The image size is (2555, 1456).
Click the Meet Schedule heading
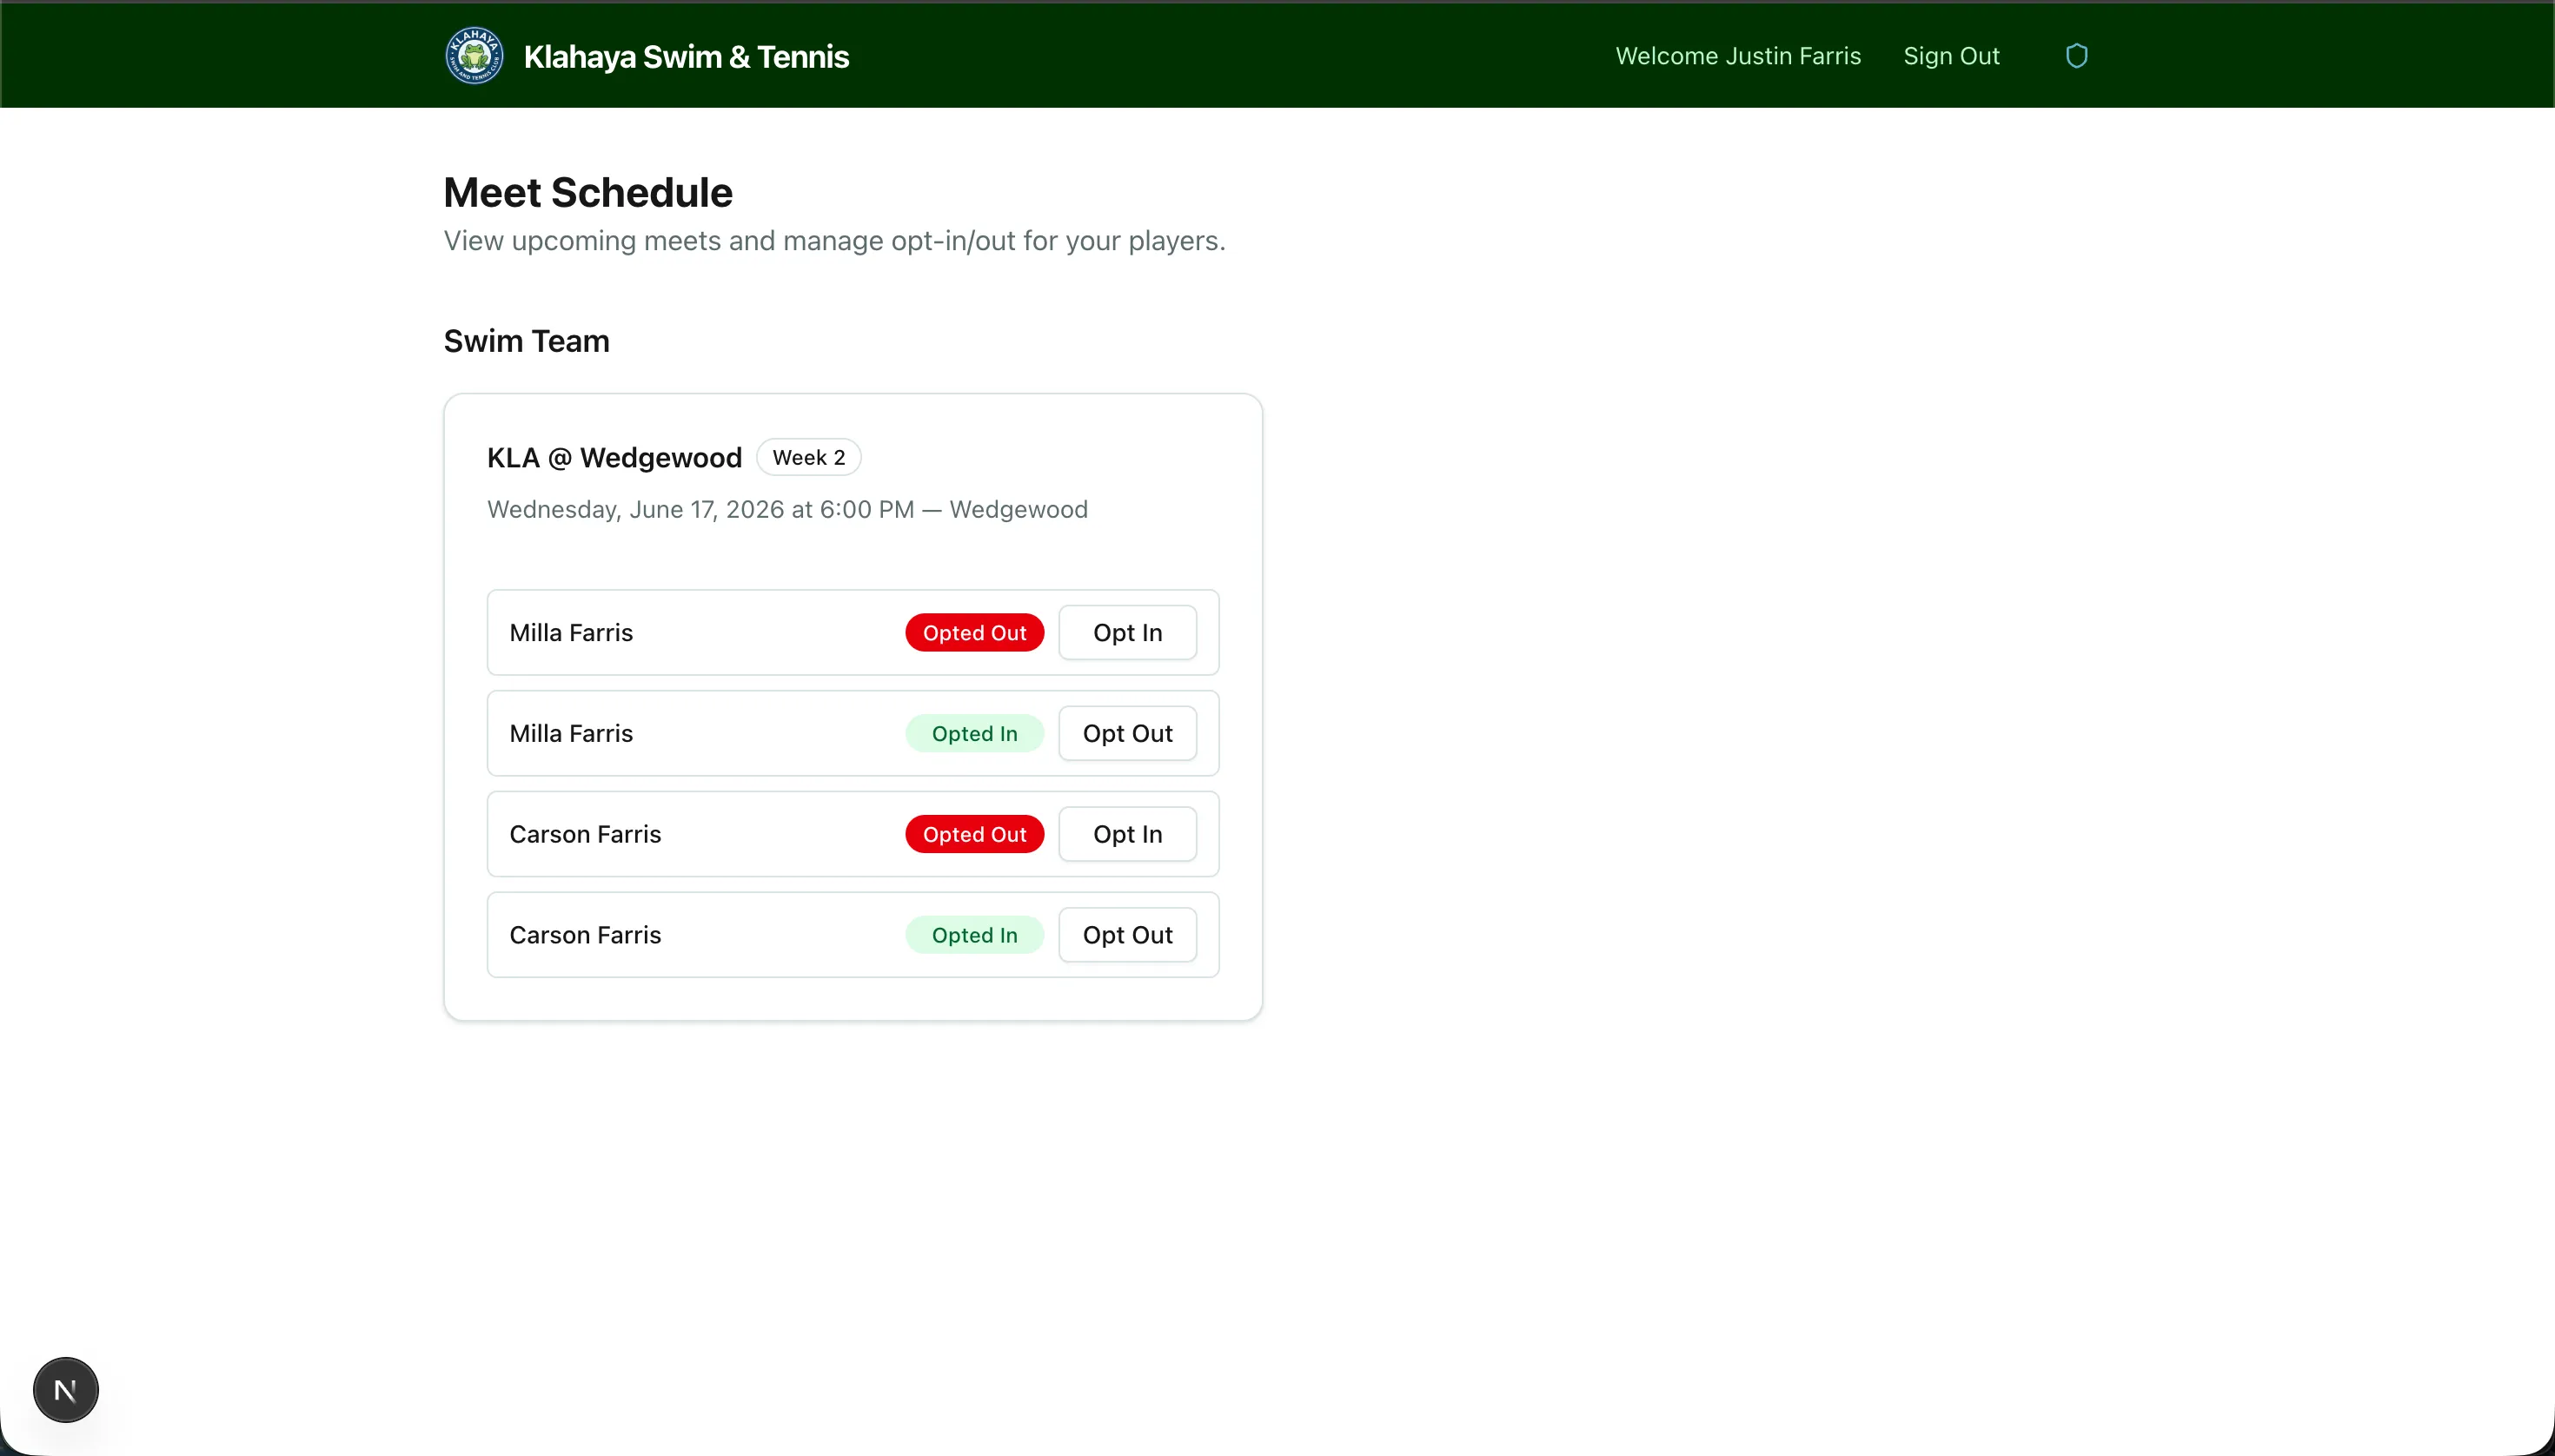point(587,192)
